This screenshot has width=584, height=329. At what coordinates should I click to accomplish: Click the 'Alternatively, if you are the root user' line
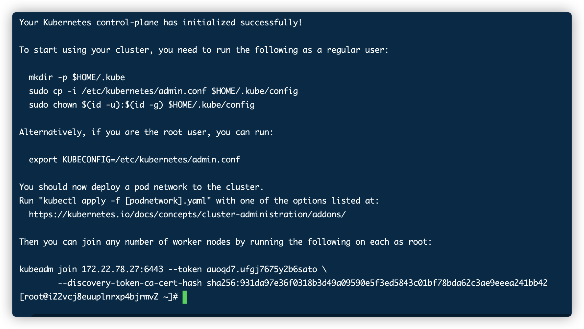146,132
